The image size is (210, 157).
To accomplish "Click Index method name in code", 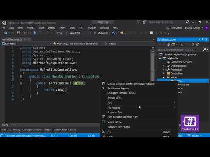I will coord(78,83).
